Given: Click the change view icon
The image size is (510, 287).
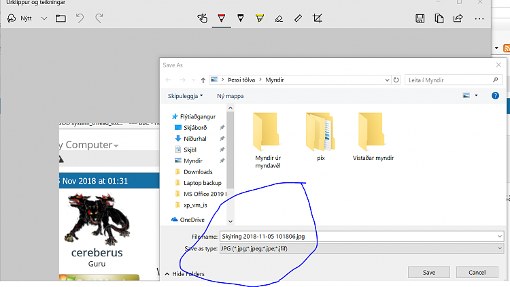Looking at the screenshot, I should pos(466,95).
